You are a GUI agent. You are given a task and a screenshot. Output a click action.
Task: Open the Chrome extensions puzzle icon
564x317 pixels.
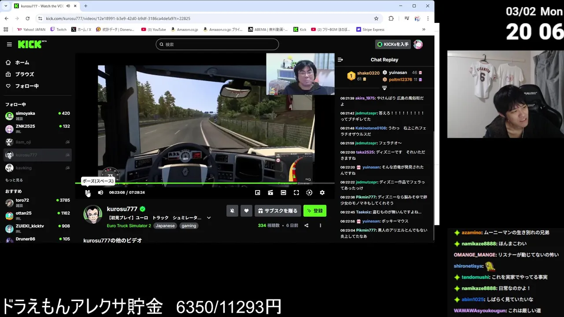coord(391,18)
